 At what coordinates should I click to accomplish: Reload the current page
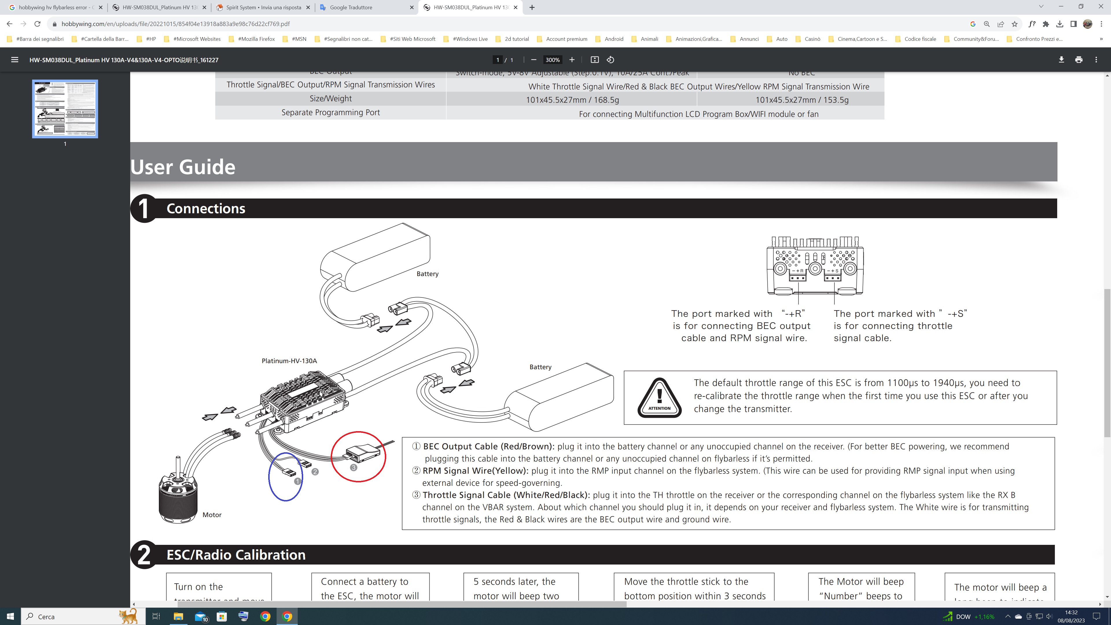click(38, 24)
